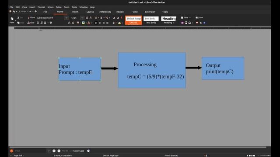Align paragraph text to the left
The height and width of the screenshot is (157, 280).
pyautogui.click(x=96, y=23)
